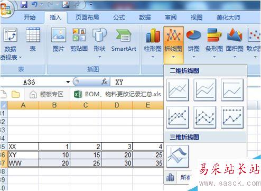Select column C header
261x191 pixels.
[86, 105]
